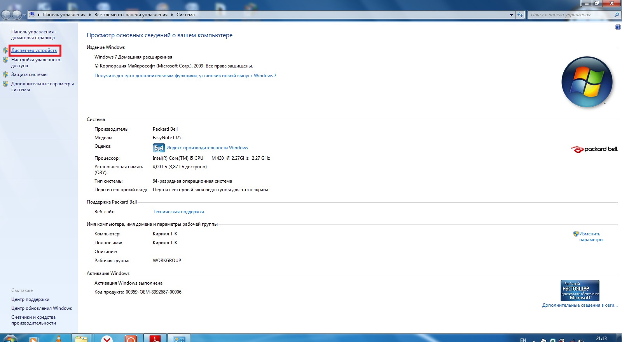Click shield icon beside Дополнительные параметры системы
Image resolution: width=622 pixels, height=342 pixels.
(5, 84)
